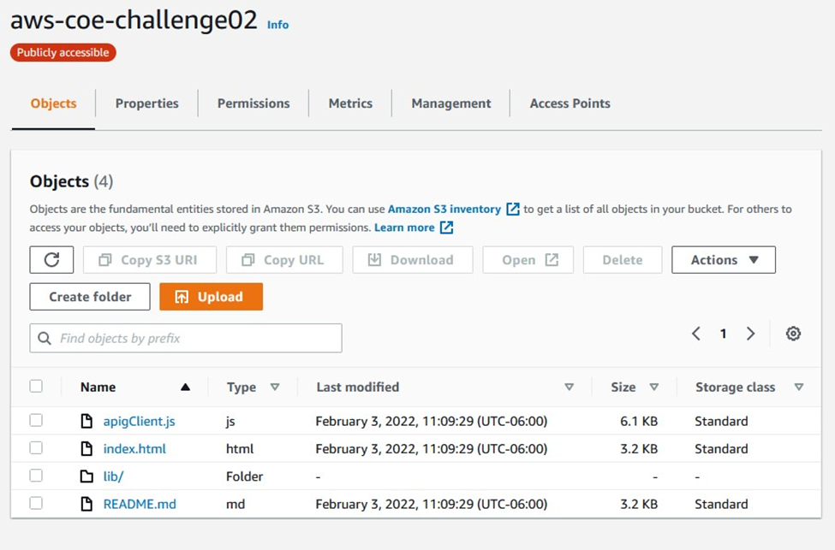Open the apigClient.js object link
This screenshot has width=835, height=550.
[x=139, y=422]
